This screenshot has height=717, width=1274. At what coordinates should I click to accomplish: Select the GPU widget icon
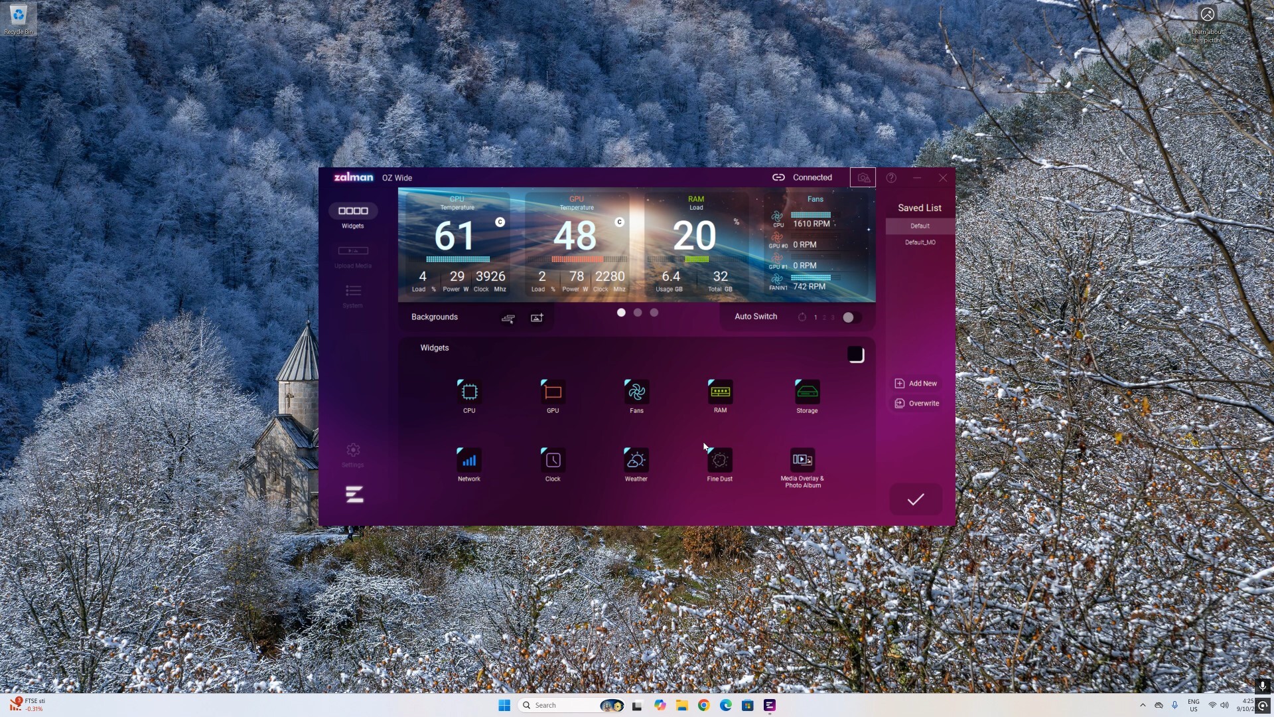click(x=553, y=392)
